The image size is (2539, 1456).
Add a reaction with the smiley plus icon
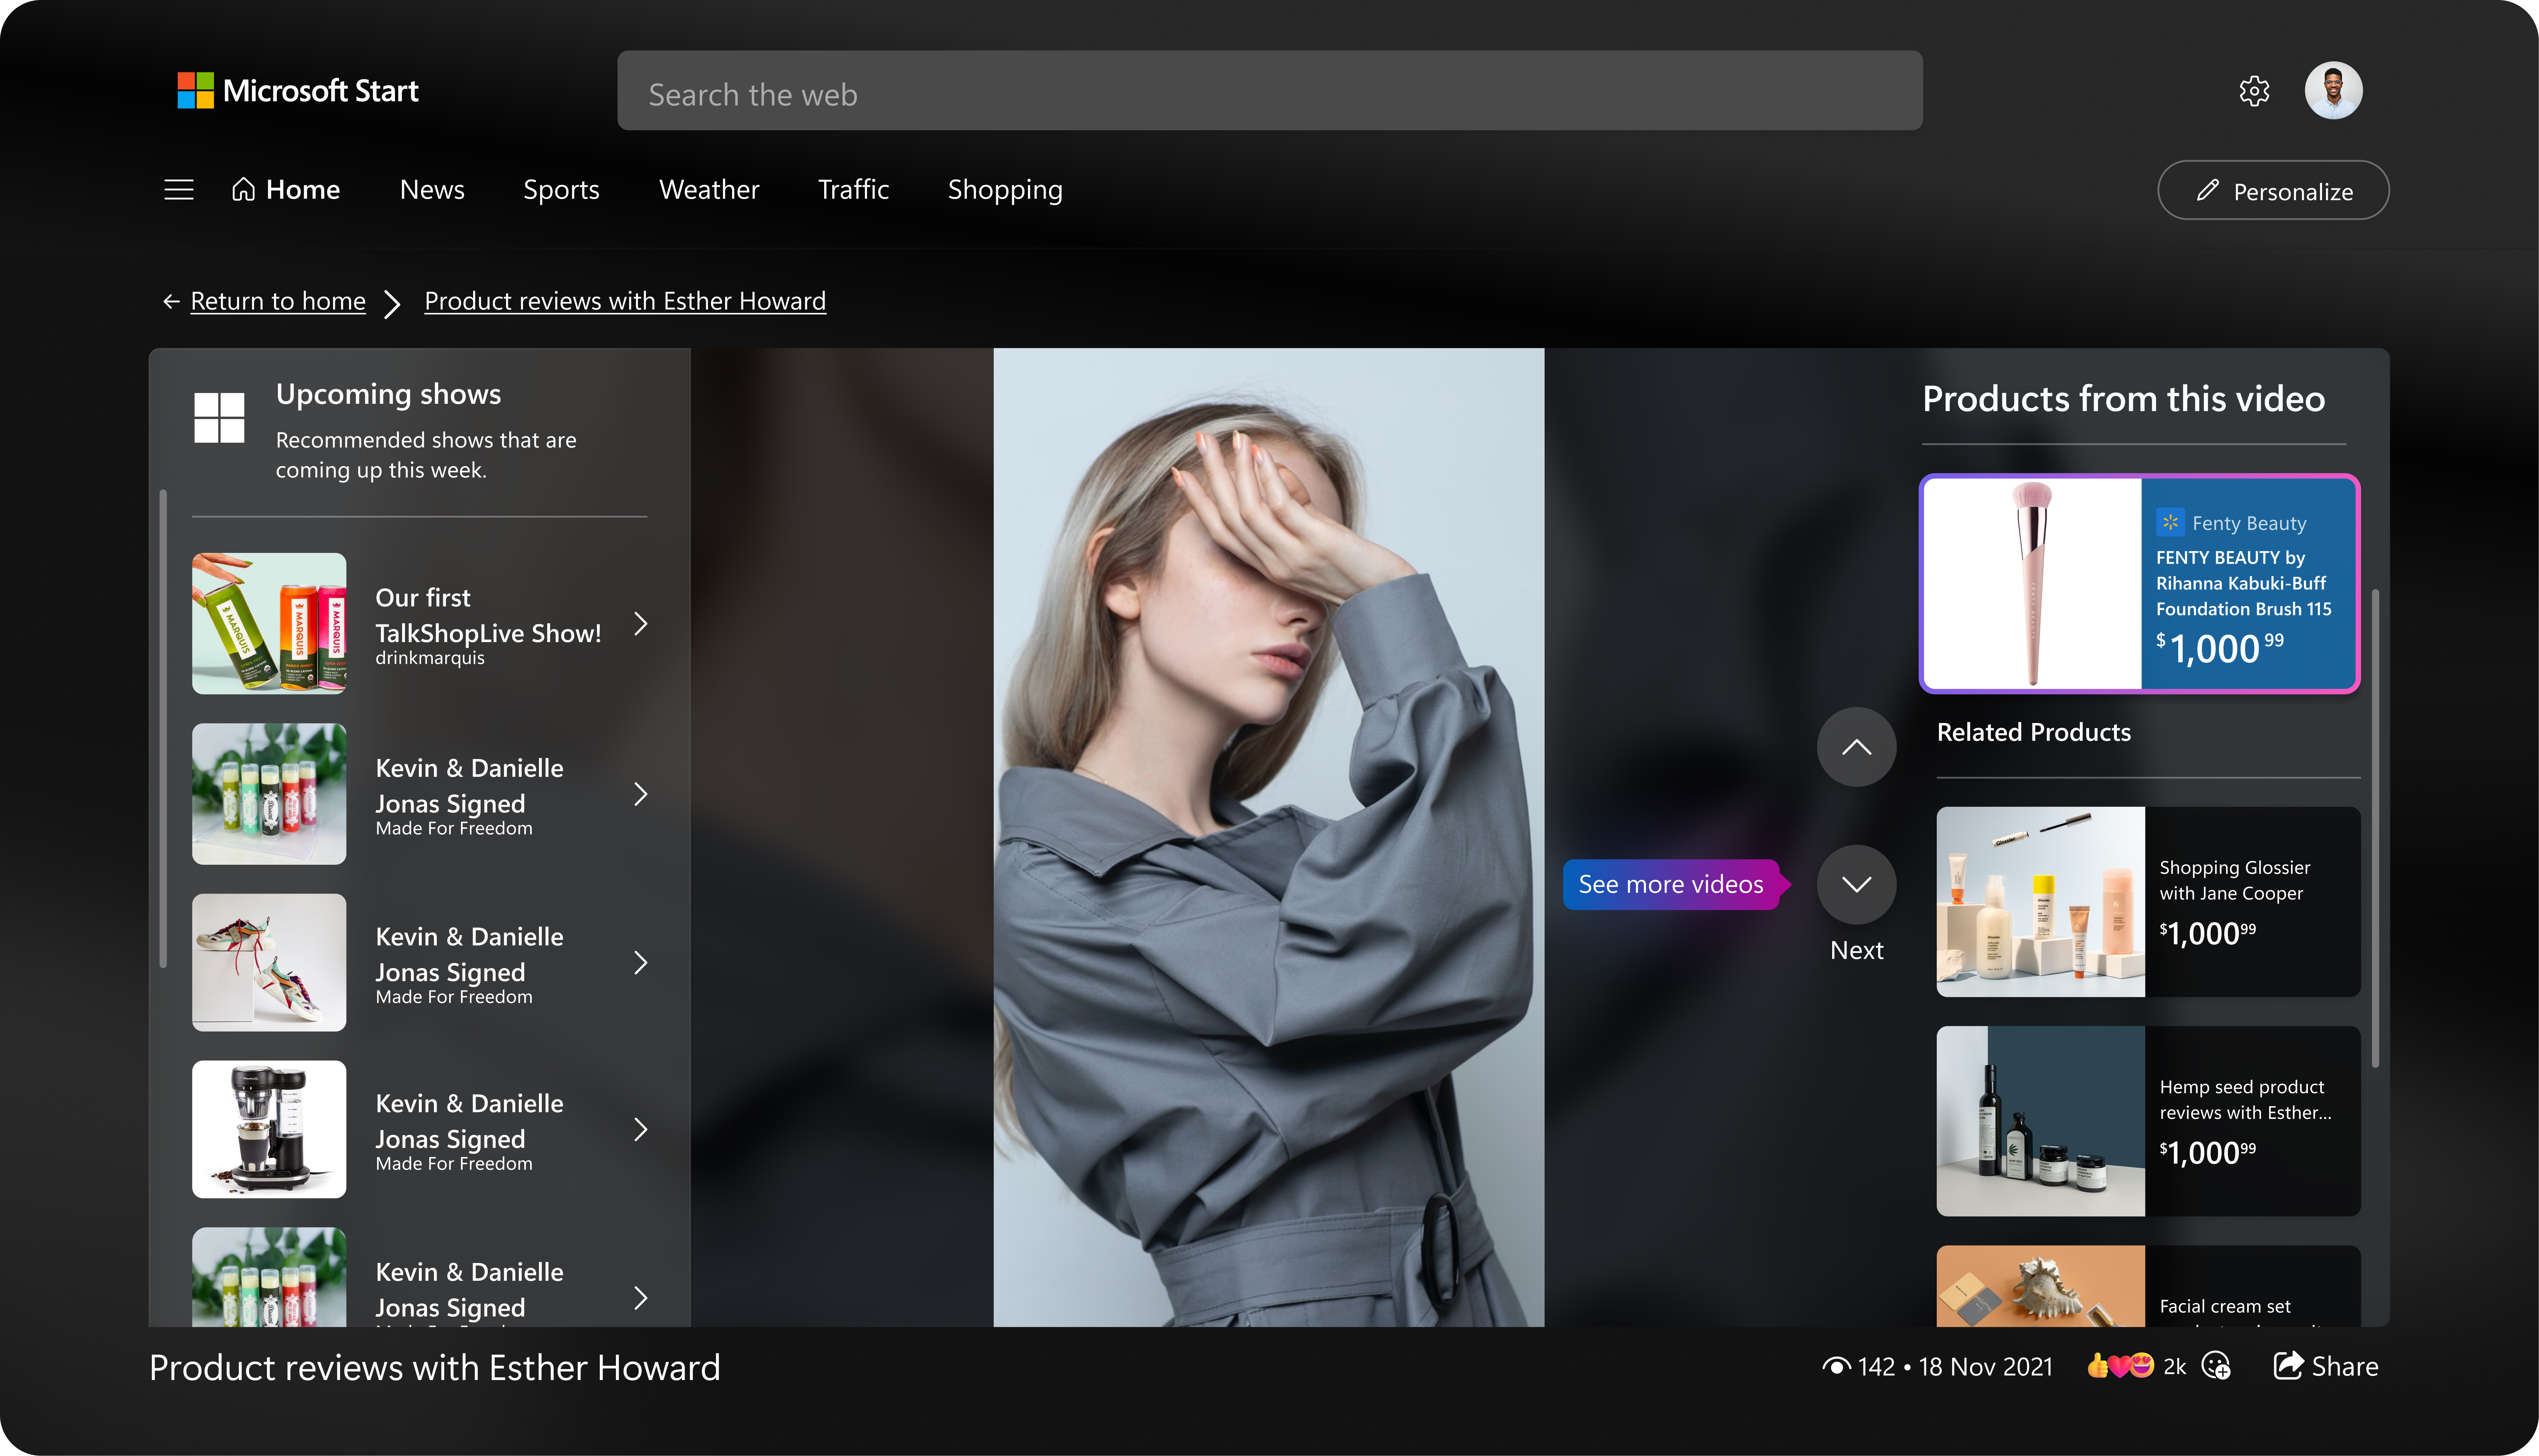pos(2216,1366)
